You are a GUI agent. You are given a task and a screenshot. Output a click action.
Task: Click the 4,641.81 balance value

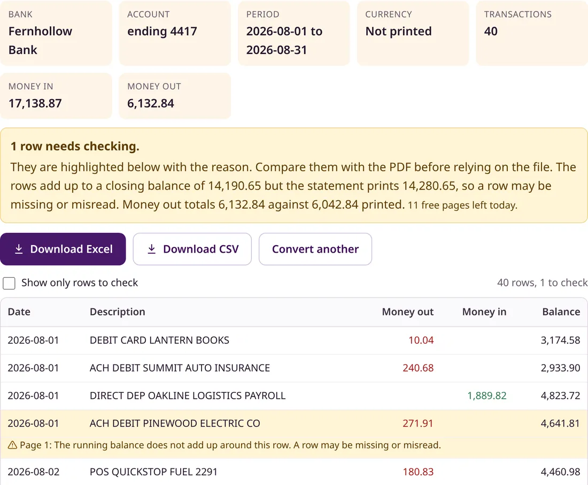[x=560, y=423]
